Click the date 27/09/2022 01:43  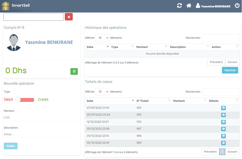tap(98, 108)
